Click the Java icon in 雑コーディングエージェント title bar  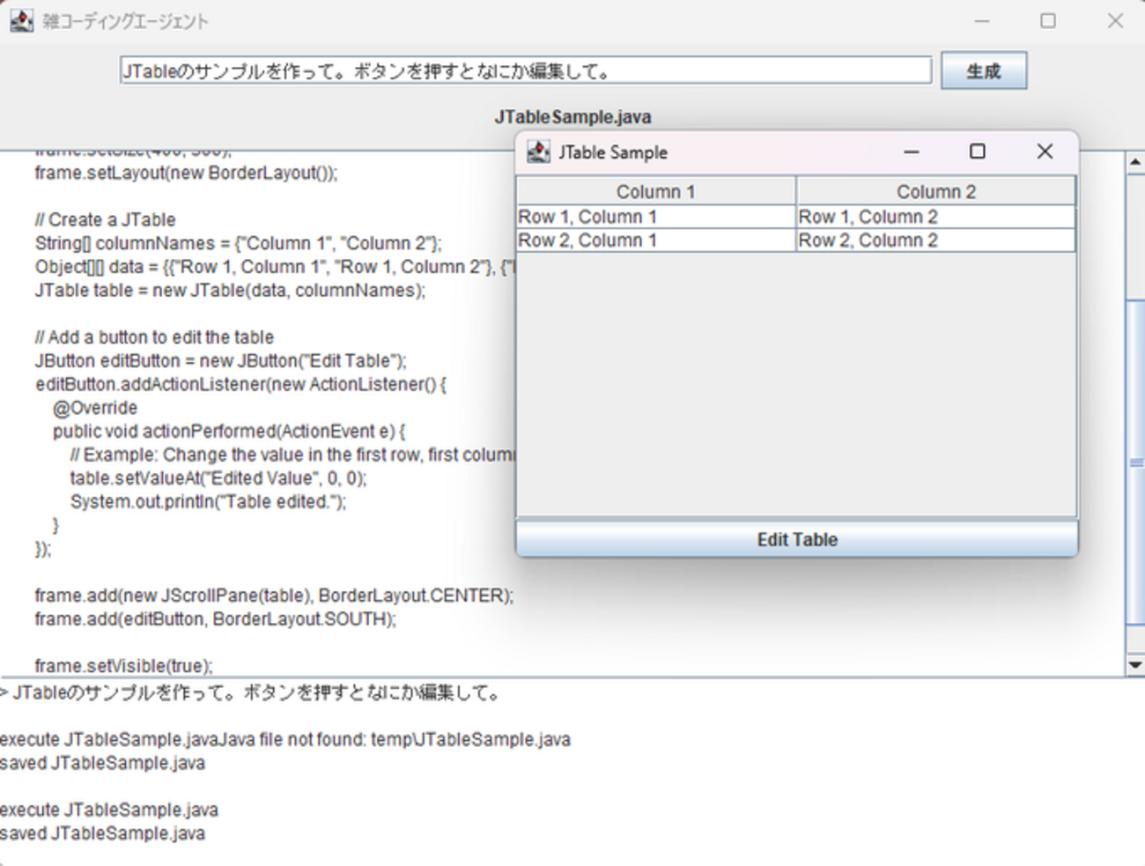click(x=22, y=20)
